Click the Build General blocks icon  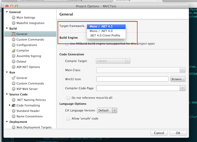[x=13, y=34]
